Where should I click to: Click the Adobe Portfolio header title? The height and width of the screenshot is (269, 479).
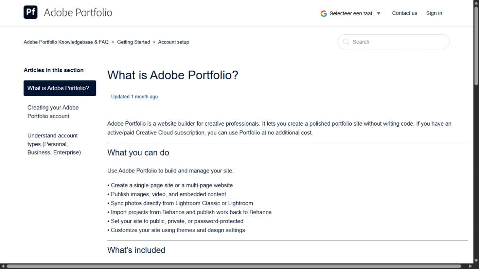click(x=78, y=13)
